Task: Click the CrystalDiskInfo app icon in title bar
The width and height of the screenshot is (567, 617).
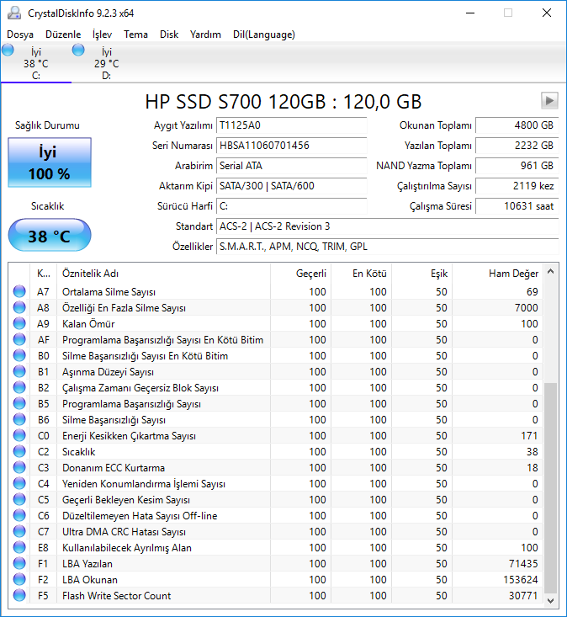Action: tap(14, 13)
